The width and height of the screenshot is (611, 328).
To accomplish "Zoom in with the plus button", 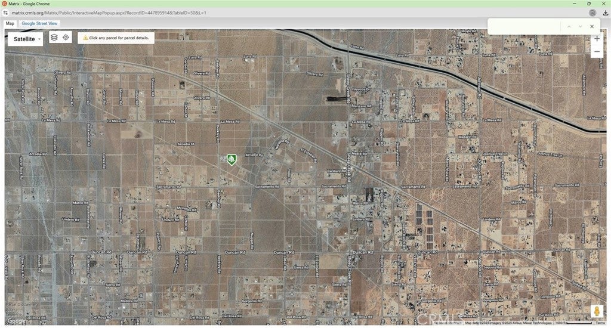I will point(597,39).
